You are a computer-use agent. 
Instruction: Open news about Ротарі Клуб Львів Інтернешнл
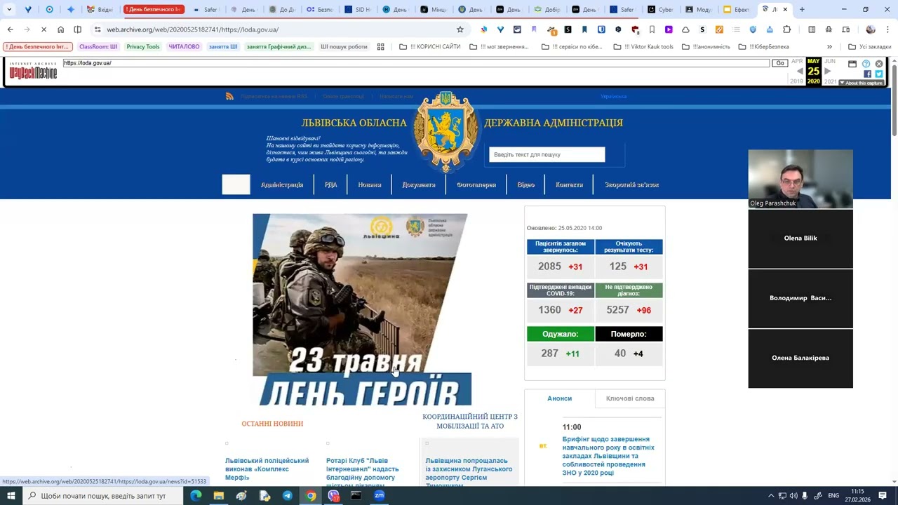363,472
